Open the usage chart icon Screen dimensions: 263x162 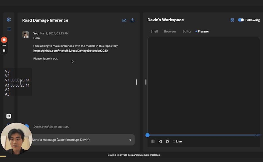[124, 20]
